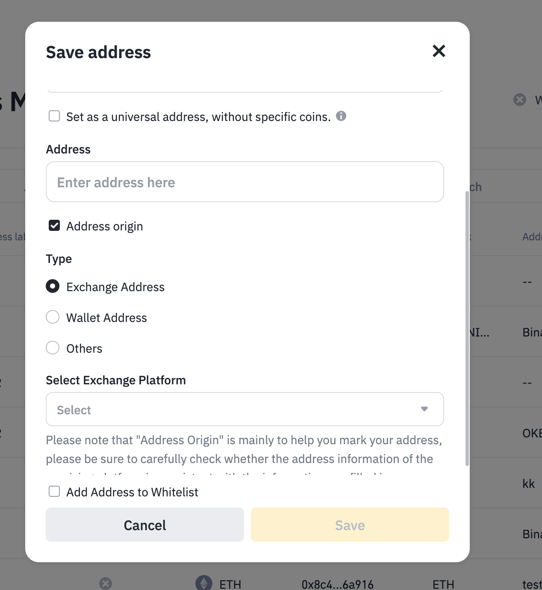Screen dimensions: 542x590
Task: Open the Select Exchange Platform dropdown
Action: (244, 410)
